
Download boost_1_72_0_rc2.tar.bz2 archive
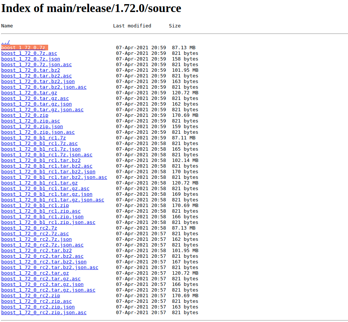36,251
